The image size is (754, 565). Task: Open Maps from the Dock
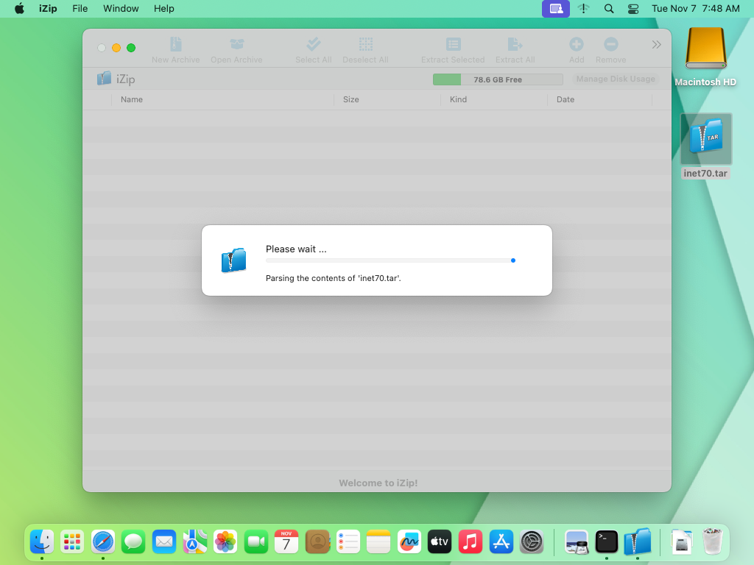tap(194, 542)
